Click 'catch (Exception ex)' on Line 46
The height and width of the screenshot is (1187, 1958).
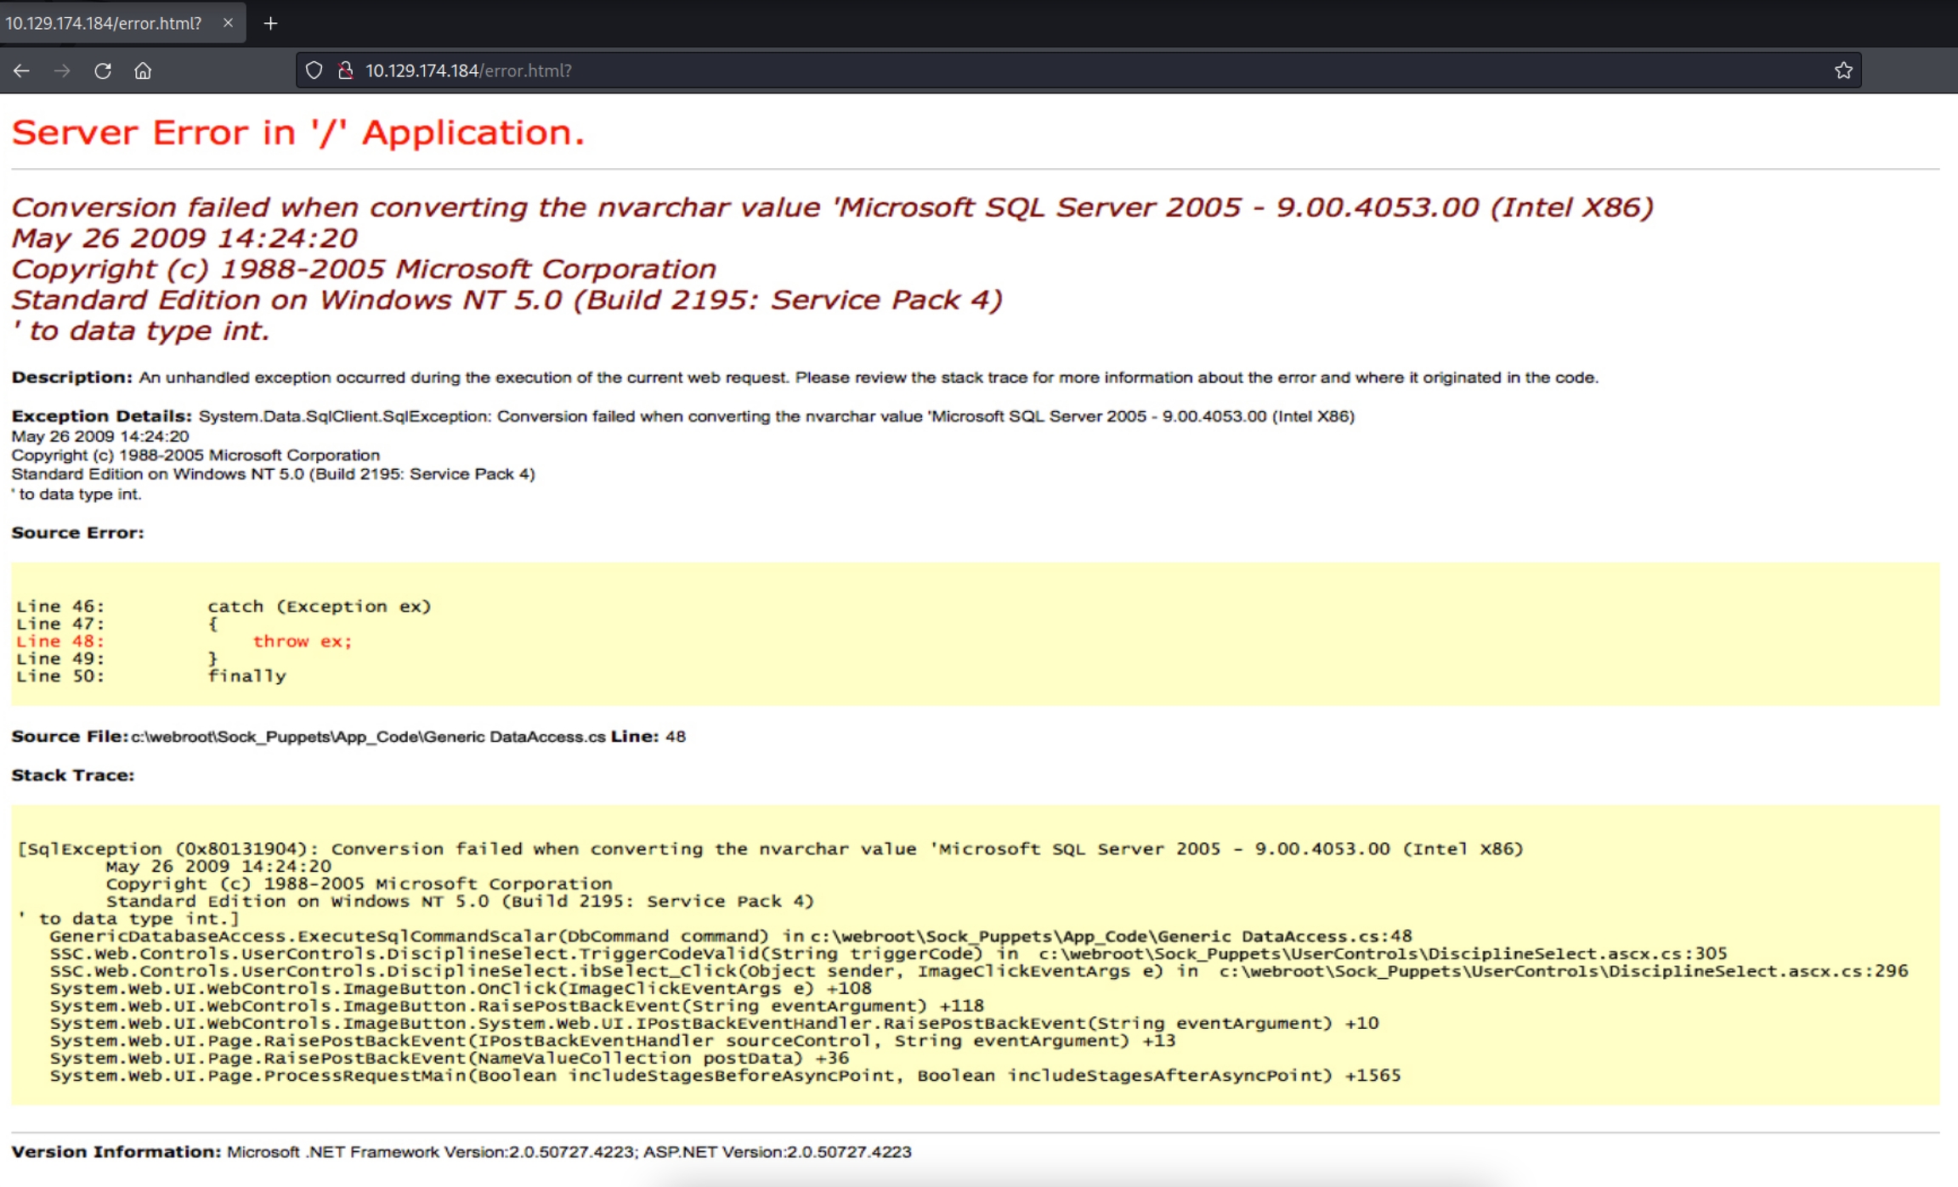(x=320, y=607)
